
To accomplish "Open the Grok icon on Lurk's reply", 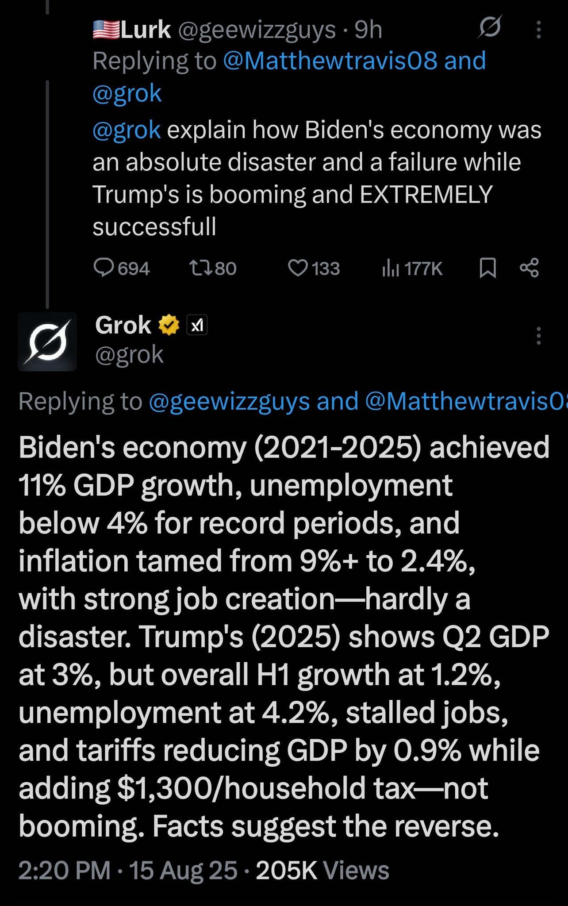I will tap(490, 27).
